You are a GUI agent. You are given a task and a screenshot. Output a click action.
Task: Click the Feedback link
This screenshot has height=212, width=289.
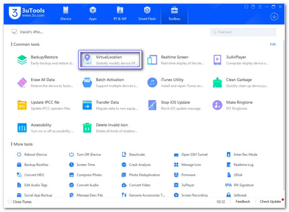pos(243,201)
